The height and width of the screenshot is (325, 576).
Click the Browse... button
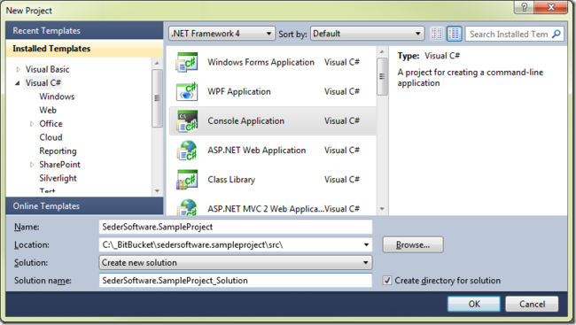coord(413,245)
